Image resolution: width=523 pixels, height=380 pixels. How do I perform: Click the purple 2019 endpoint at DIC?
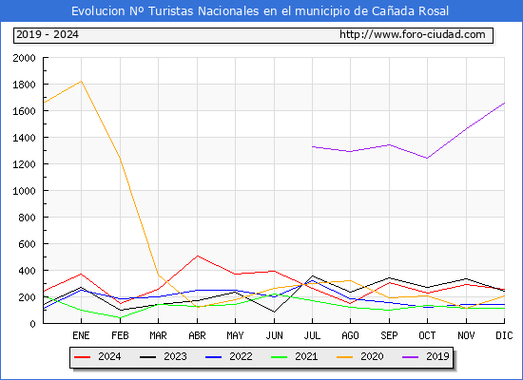point(504,104)
